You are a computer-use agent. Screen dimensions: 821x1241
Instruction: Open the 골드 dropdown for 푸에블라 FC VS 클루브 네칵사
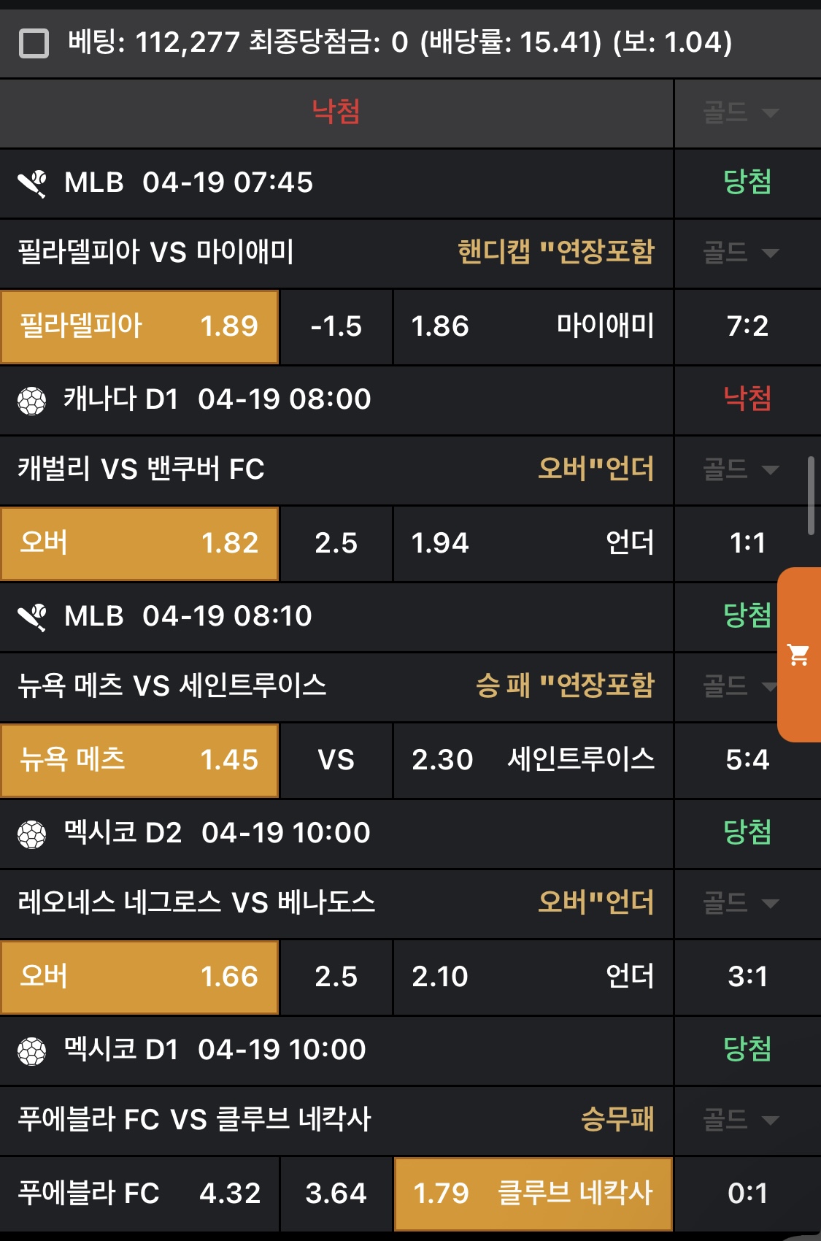click(x=741, y=1119)
